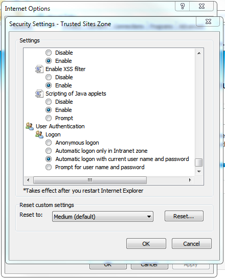Click the scroll down arrow in settings list
Image resolution: width=225 pixels, height=278 pixels.
[x=199, y=171]
